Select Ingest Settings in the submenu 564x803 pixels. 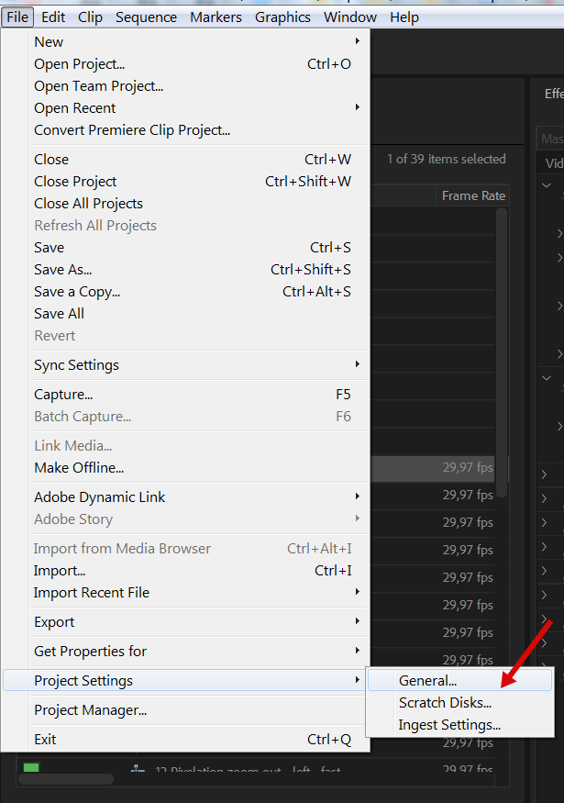coord(449,725)
